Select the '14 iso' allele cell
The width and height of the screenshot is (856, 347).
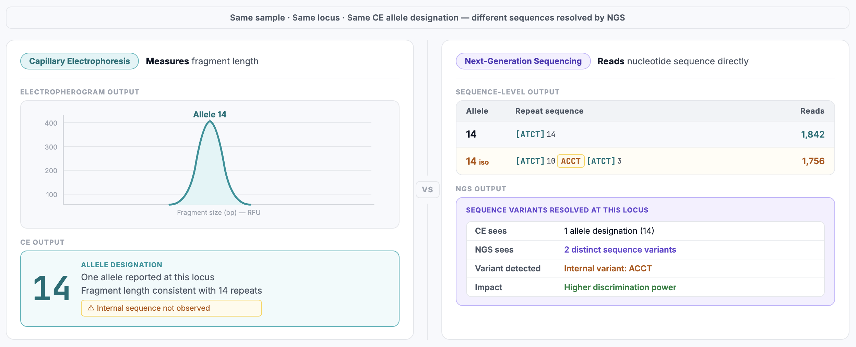click(477, 161)
